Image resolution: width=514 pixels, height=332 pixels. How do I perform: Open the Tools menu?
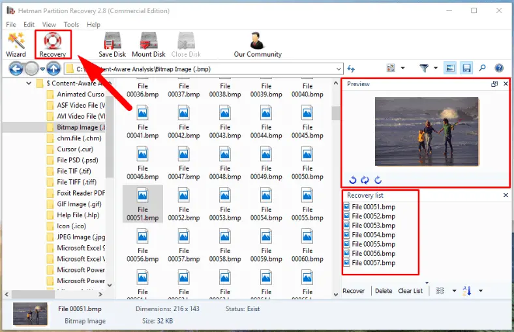[x=71, y=25]
